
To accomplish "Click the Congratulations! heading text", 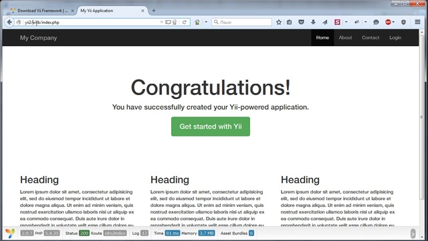I will [211, 88].
